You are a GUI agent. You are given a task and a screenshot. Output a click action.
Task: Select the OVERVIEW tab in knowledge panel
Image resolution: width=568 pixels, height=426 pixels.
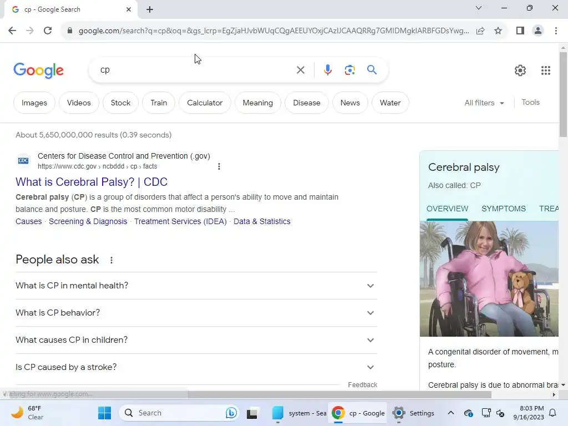pos(447,209)
